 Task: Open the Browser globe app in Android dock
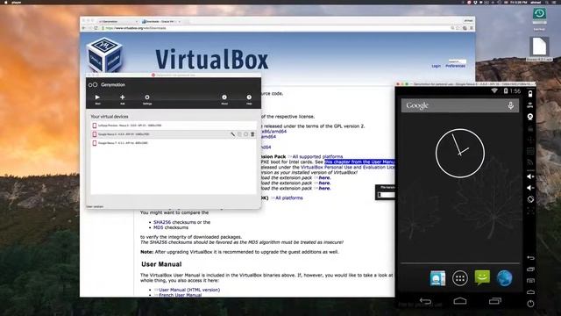[x=505, y=278]
